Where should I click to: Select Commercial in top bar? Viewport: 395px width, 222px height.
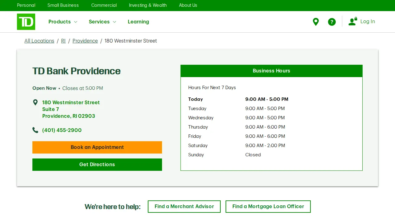pyautogui.click(x=104, y=5)
